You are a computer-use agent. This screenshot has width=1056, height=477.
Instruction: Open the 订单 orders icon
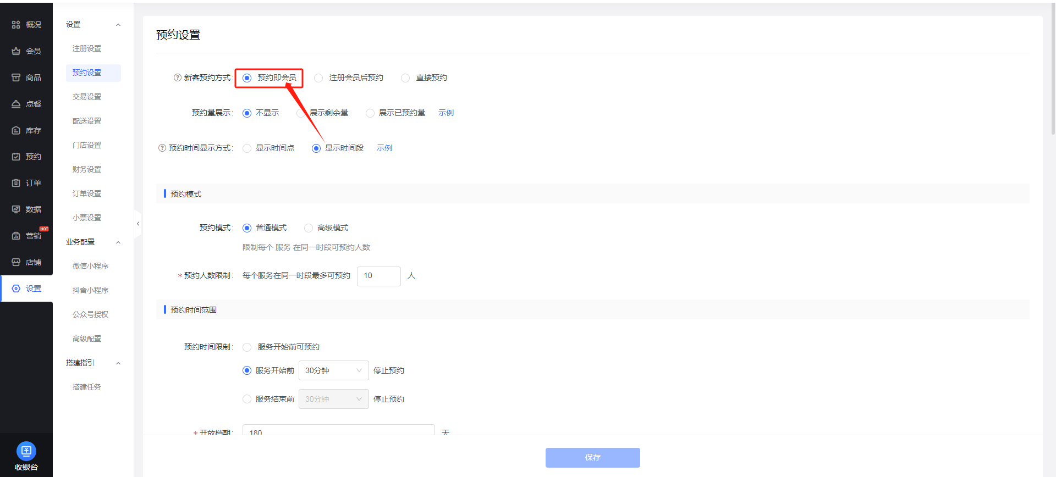(x=16, y=183)
